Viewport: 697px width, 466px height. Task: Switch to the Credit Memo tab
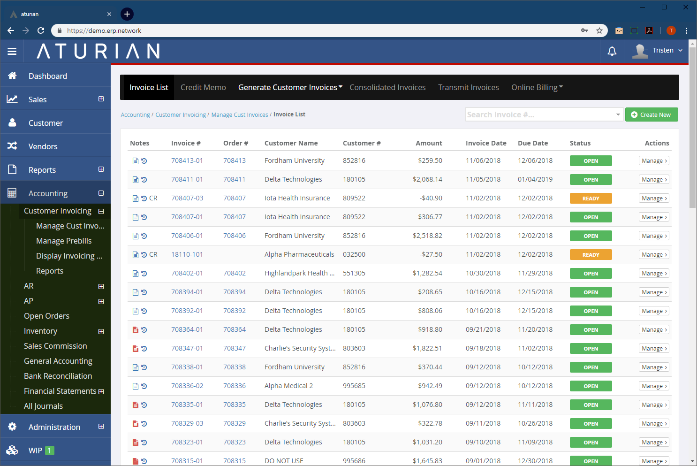point(203,87)
